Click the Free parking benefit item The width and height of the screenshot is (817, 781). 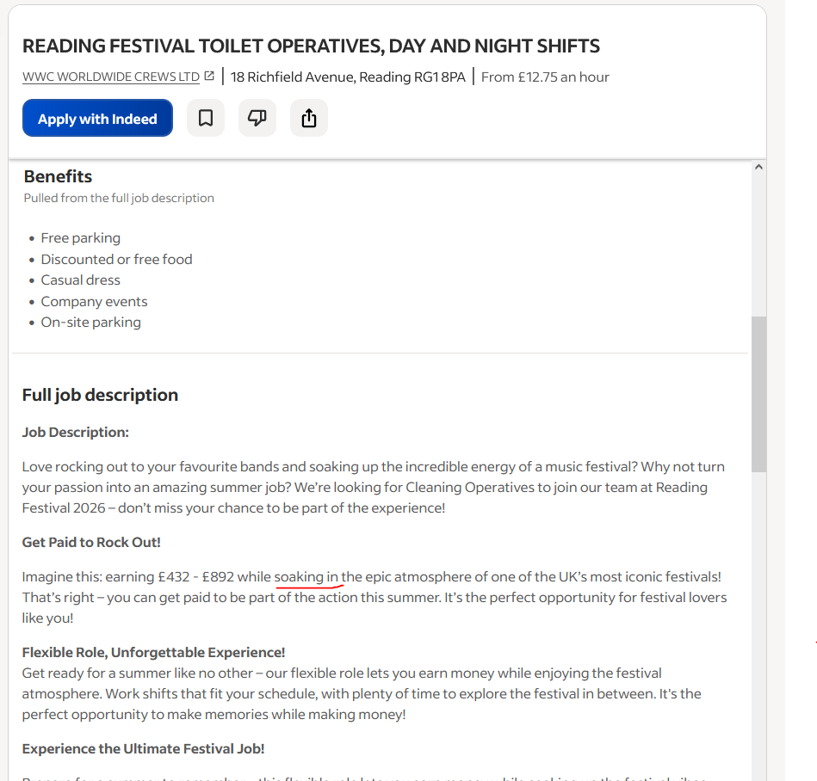tap(81, 238)
